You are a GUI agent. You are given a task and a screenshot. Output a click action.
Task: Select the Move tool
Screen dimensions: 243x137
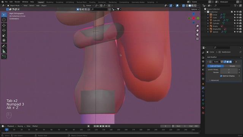point(4,25)
